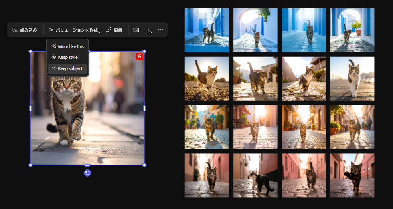The height and width of the screenshot is (209, 393).
Task: Select bottom-row thumbnail with the cat's tail straight up
Action: (304, 175)
